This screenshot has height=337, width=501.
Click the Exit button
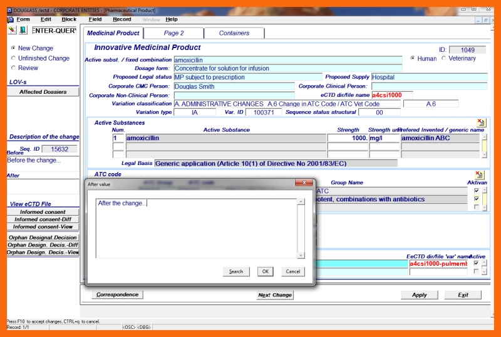[463, 295]
